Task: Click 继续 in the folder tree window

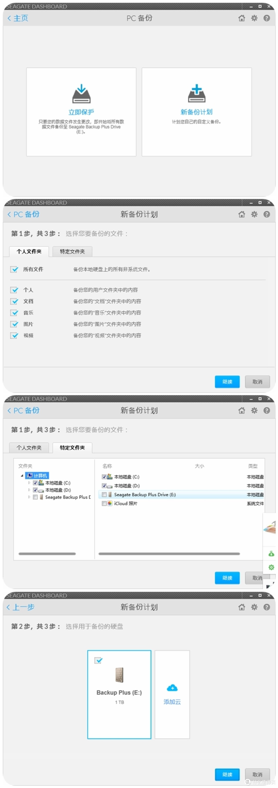Action: coord(227,578)
